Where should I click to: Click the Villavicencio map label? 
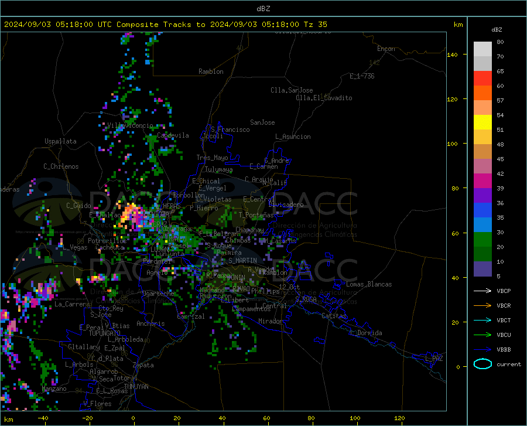(x=130, y=125)
